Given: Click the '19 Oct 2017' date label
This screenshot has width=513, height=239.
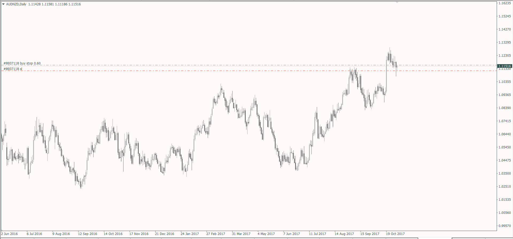Looking at the screenshot, I should coord(395,234).
